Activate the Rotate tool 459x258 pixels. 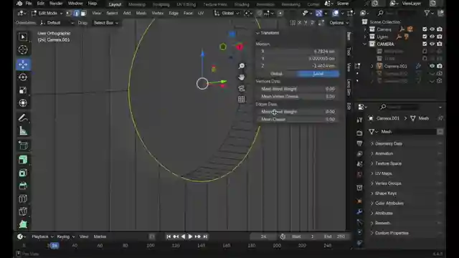click(23, 77)
